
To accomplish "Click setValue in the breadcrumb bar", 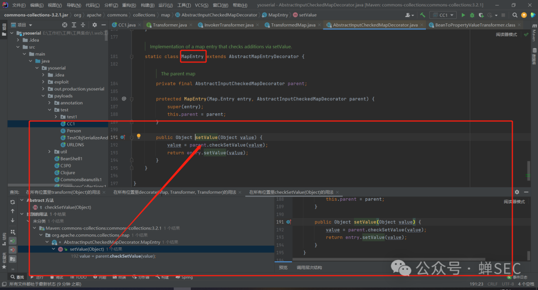I will click(x=307, y=15).
